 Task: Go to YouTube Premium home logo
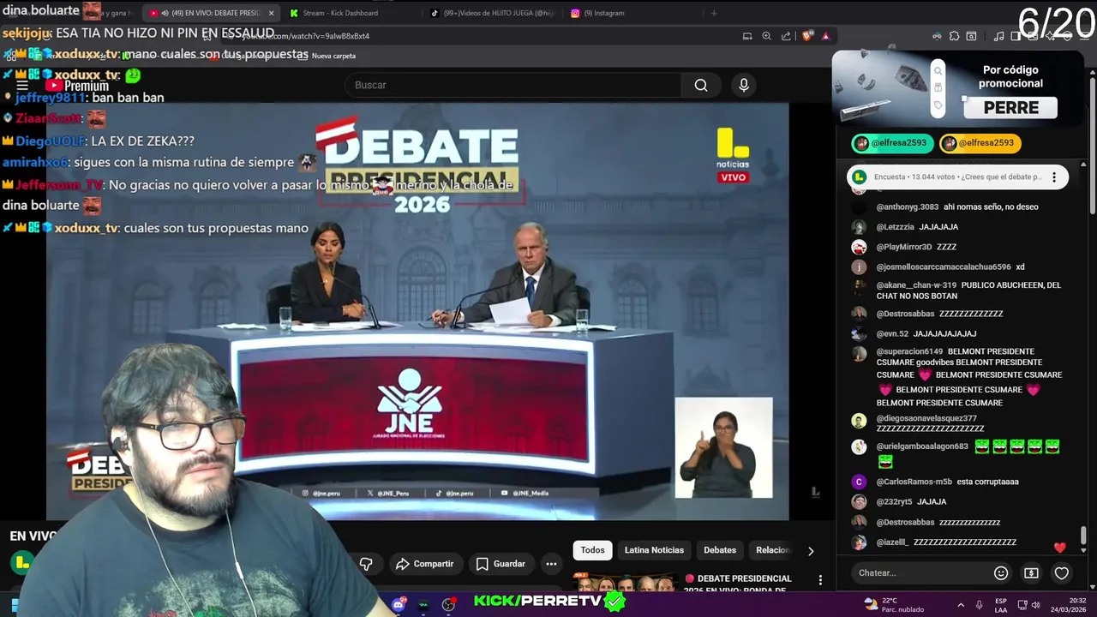[x=77, y=86]
